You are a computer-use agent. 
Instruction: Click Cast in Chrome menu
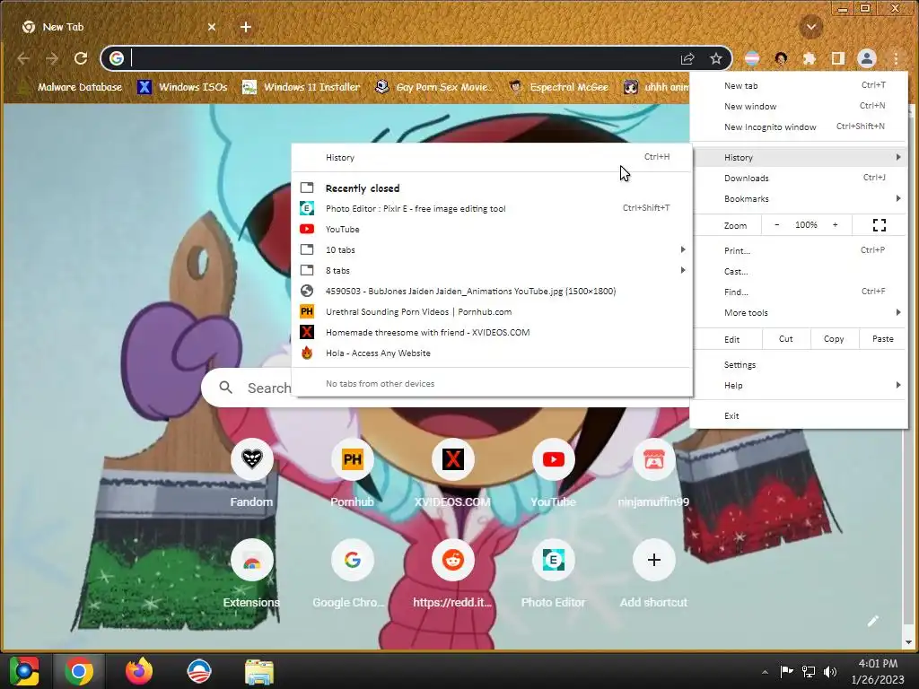click(799, 271)
